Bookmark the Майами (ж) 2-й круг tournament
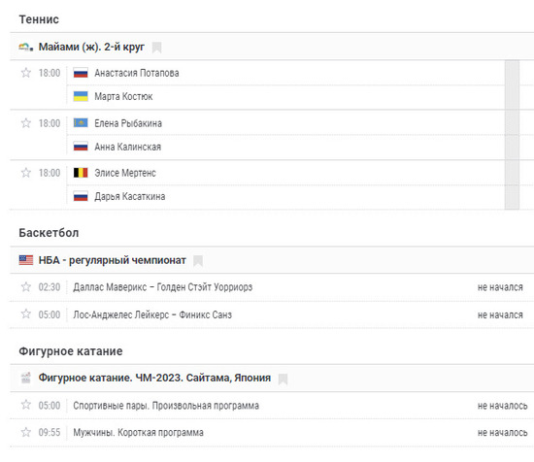This screenshot has width=534, height=462. point(156,48)
